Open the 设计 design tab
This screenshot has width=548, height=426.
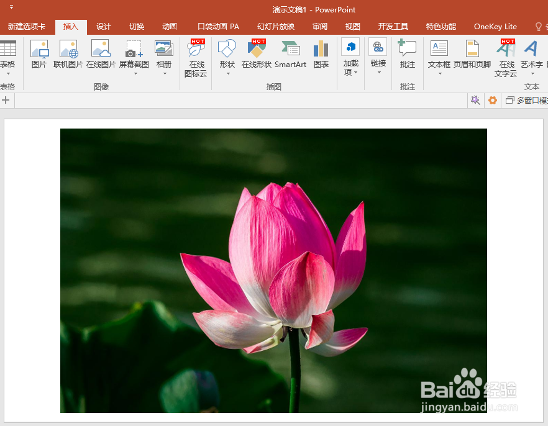tap(103, 27)
